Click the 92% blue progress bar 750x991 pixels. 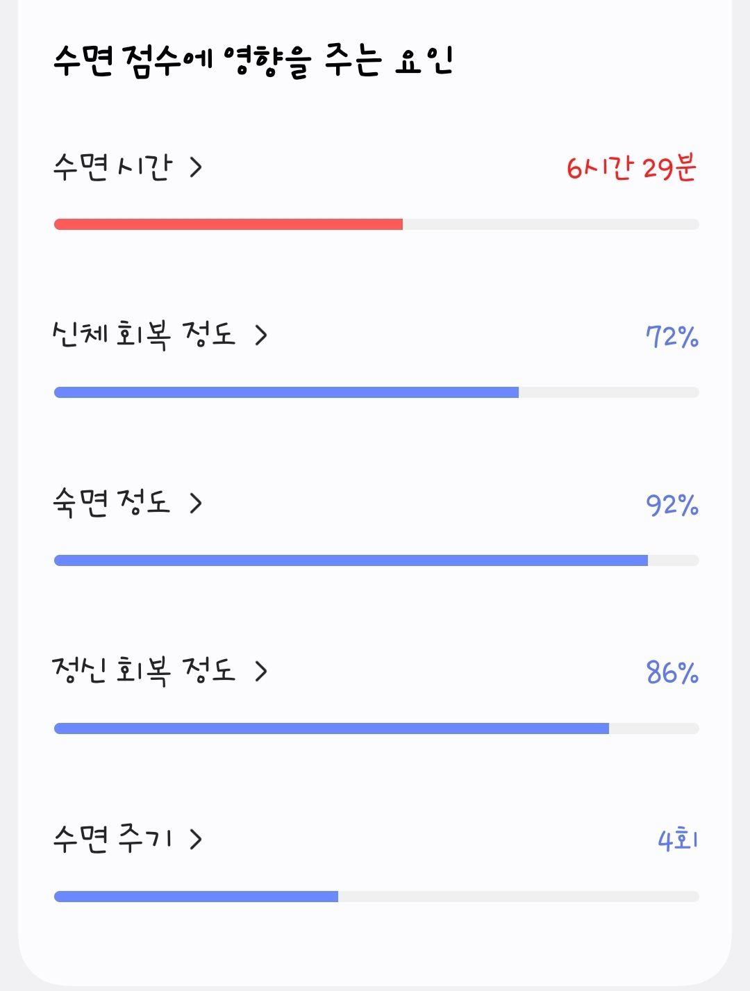[376, 560]
